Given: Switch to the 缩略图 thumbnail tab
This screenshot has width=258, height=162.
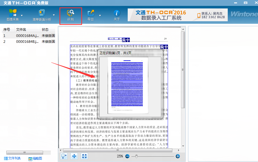Looking at the screenshot, I should pos(35,159).
